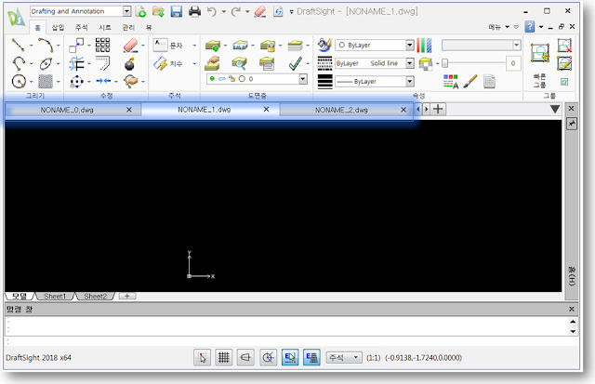Add a new sheet with plus button
595x384 pixels.
[127, 296]
